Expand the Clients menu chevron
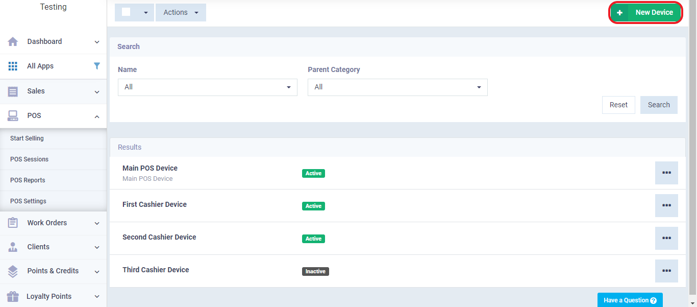Image resolution: width=697 pixels, height=307 pixels. pos(97,247)
